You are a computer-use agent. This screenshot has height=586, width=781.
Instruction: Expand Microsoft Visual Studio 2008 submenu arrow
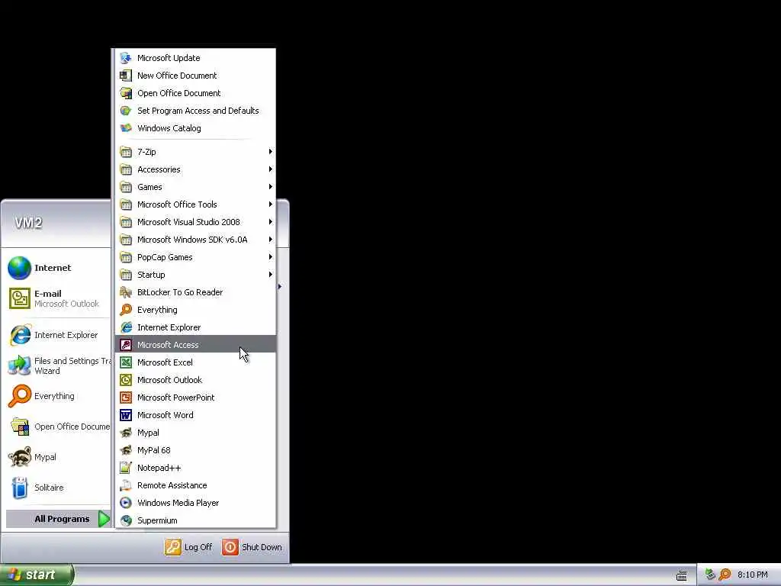point(271,222)
